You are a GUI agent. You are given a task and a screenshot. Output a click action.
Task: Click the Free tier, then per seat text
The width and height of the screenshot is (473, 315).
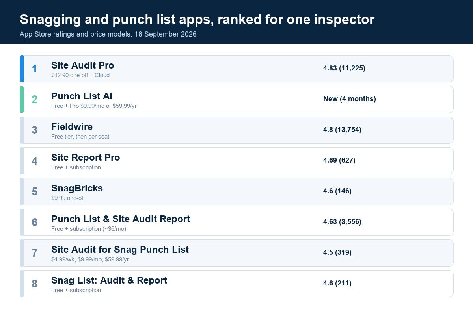coord(80,137)
